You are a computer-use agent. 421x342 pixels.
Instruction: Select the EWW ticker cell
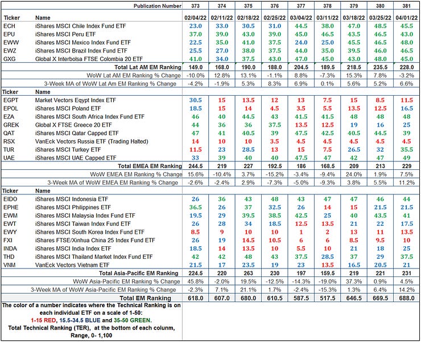pyautogui.click(x=11, y=43)
